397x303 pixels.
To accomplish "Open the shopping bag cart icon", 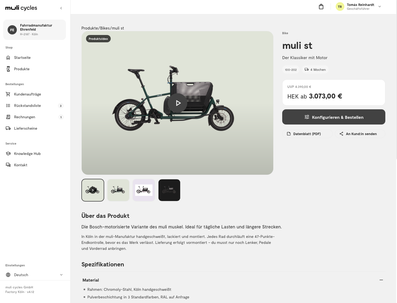I will pos(321,7).
